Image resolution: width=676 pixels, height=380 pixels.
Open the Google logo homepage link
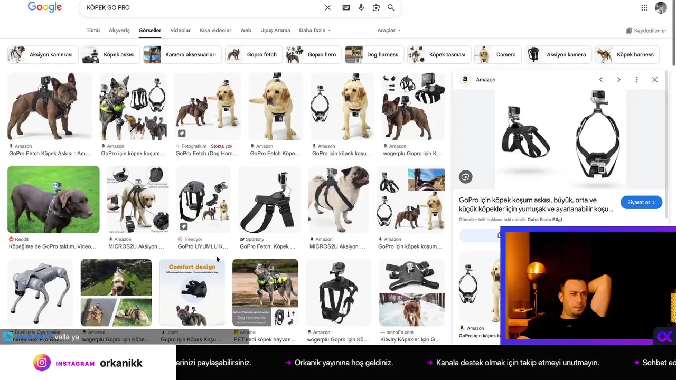pos(45,7)
